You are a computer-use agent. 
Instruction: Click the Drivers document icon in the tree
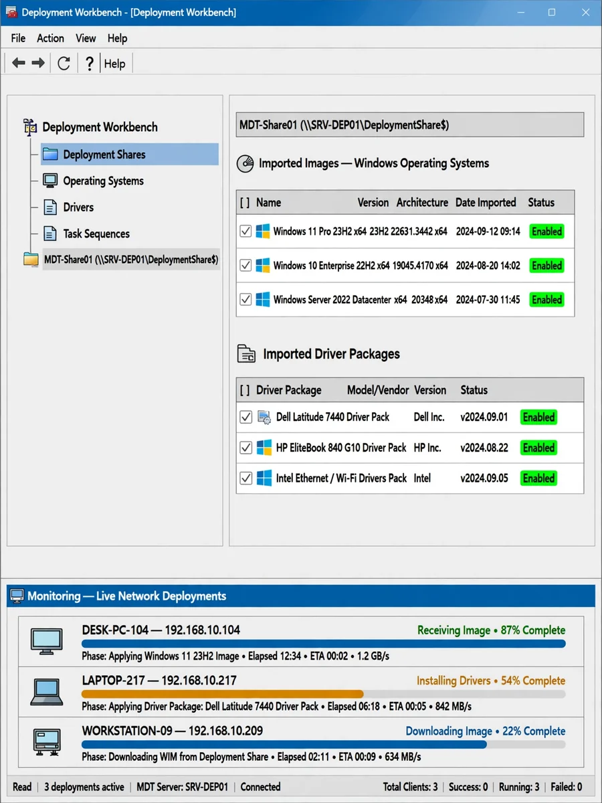(x=50, y=207)
